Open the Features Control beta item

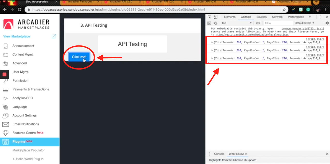[x=28, y=133]
